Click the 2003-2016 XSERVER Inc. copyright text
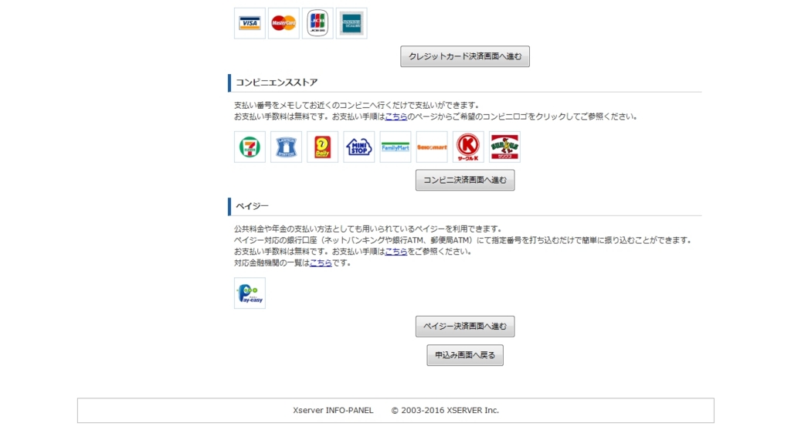This screenshot has height=430, width=791. pos(445,411)
